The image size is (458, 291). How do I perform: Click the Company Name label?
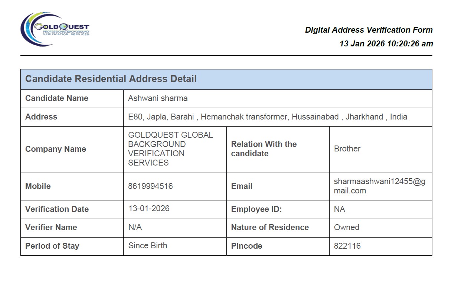click(x=56, y=149)
